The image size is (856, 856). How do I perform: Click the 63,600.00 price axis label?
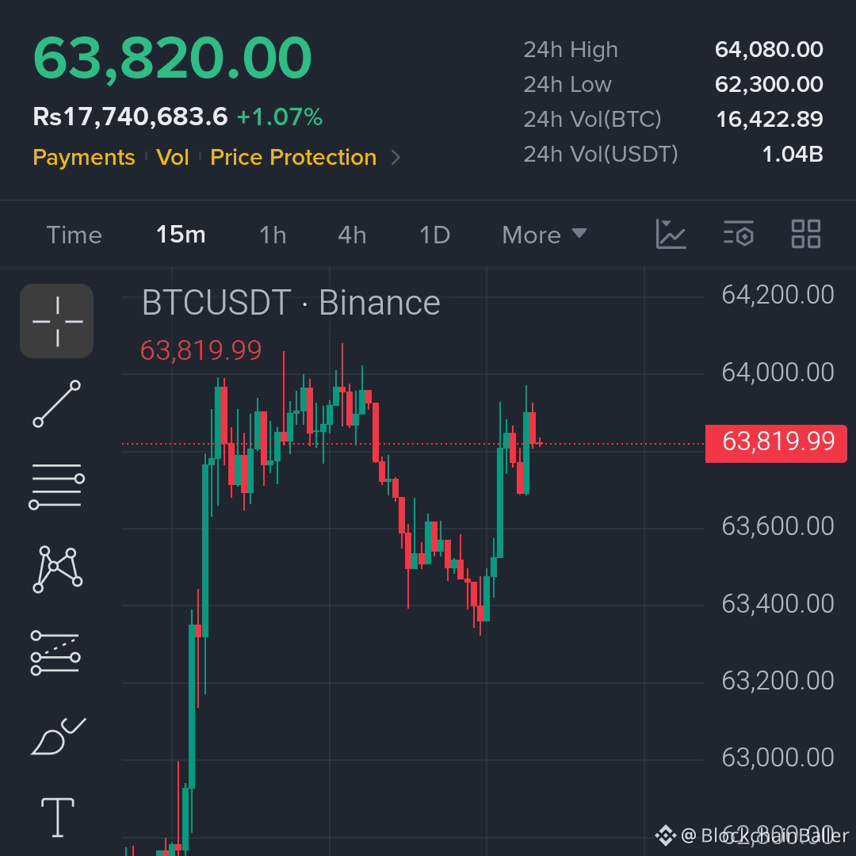[x=778, y=526]
